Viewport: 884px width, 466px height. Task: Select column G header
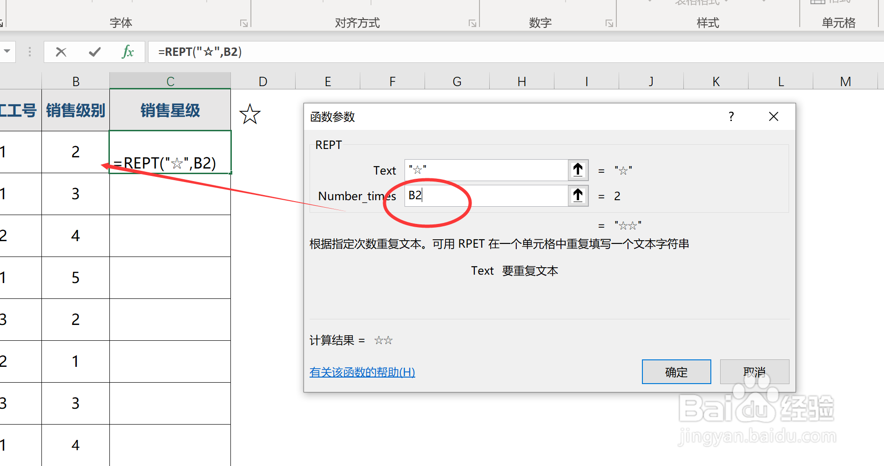[457, 81]
